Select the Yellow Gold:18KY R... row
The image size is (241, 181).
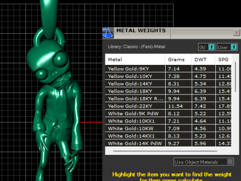(x=168, y=99)
